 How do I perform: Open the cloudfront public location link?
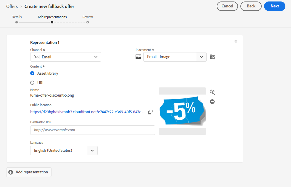coord(88,112)
